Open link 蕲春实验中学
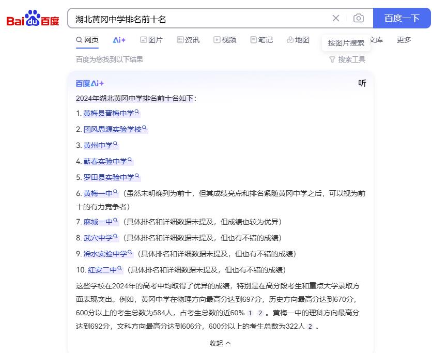 coord(107,161)
